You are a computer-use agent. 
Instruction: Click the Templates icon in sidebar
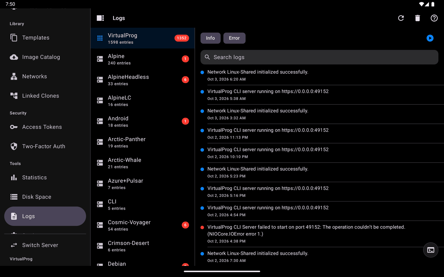[14, 38]
